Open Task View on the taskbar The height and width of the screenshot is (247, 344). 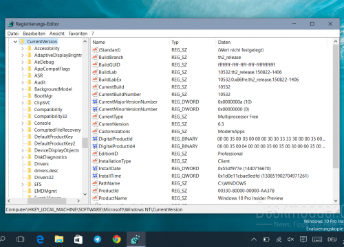pyautogui.click(x=20, y=239)
